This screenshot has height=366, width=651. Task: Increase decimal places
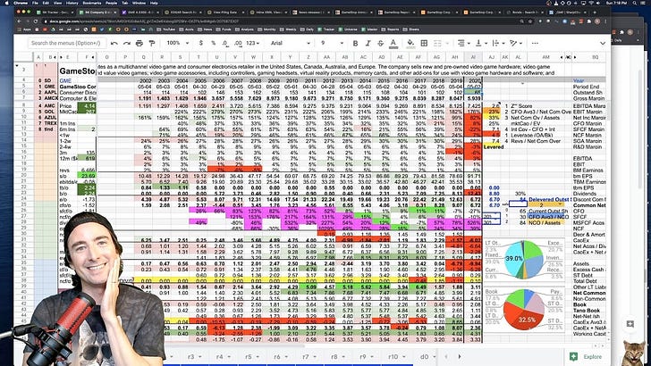click(238, 43)
